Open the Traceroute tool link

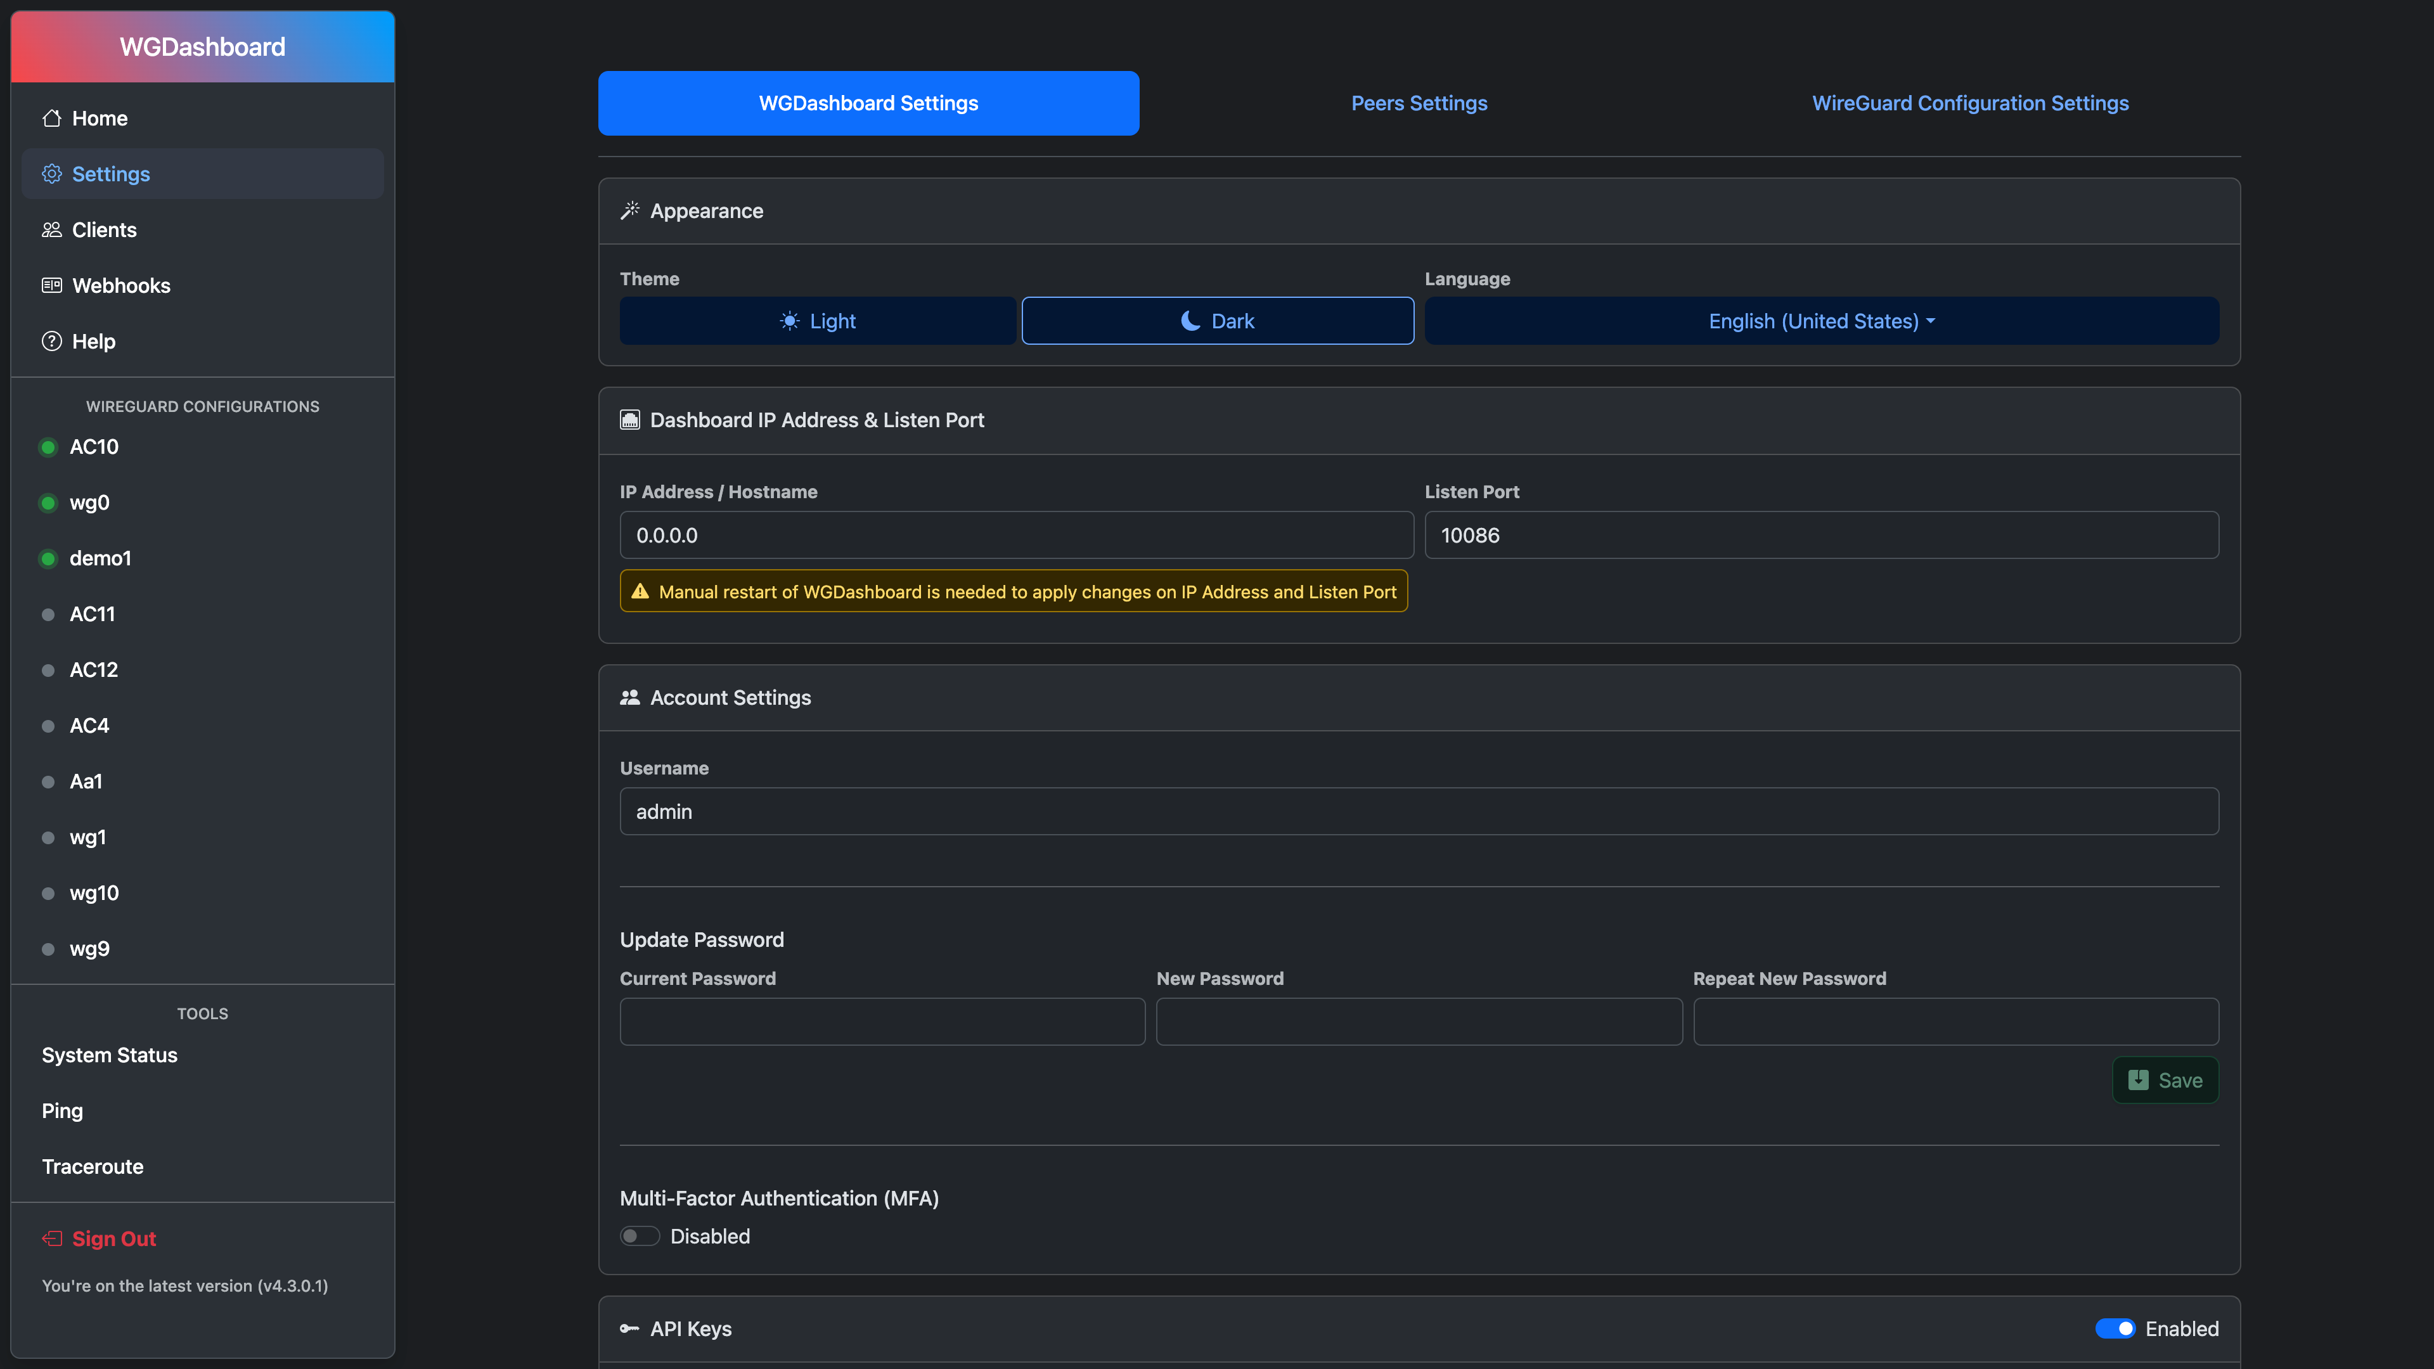(x=93, y=1167)
